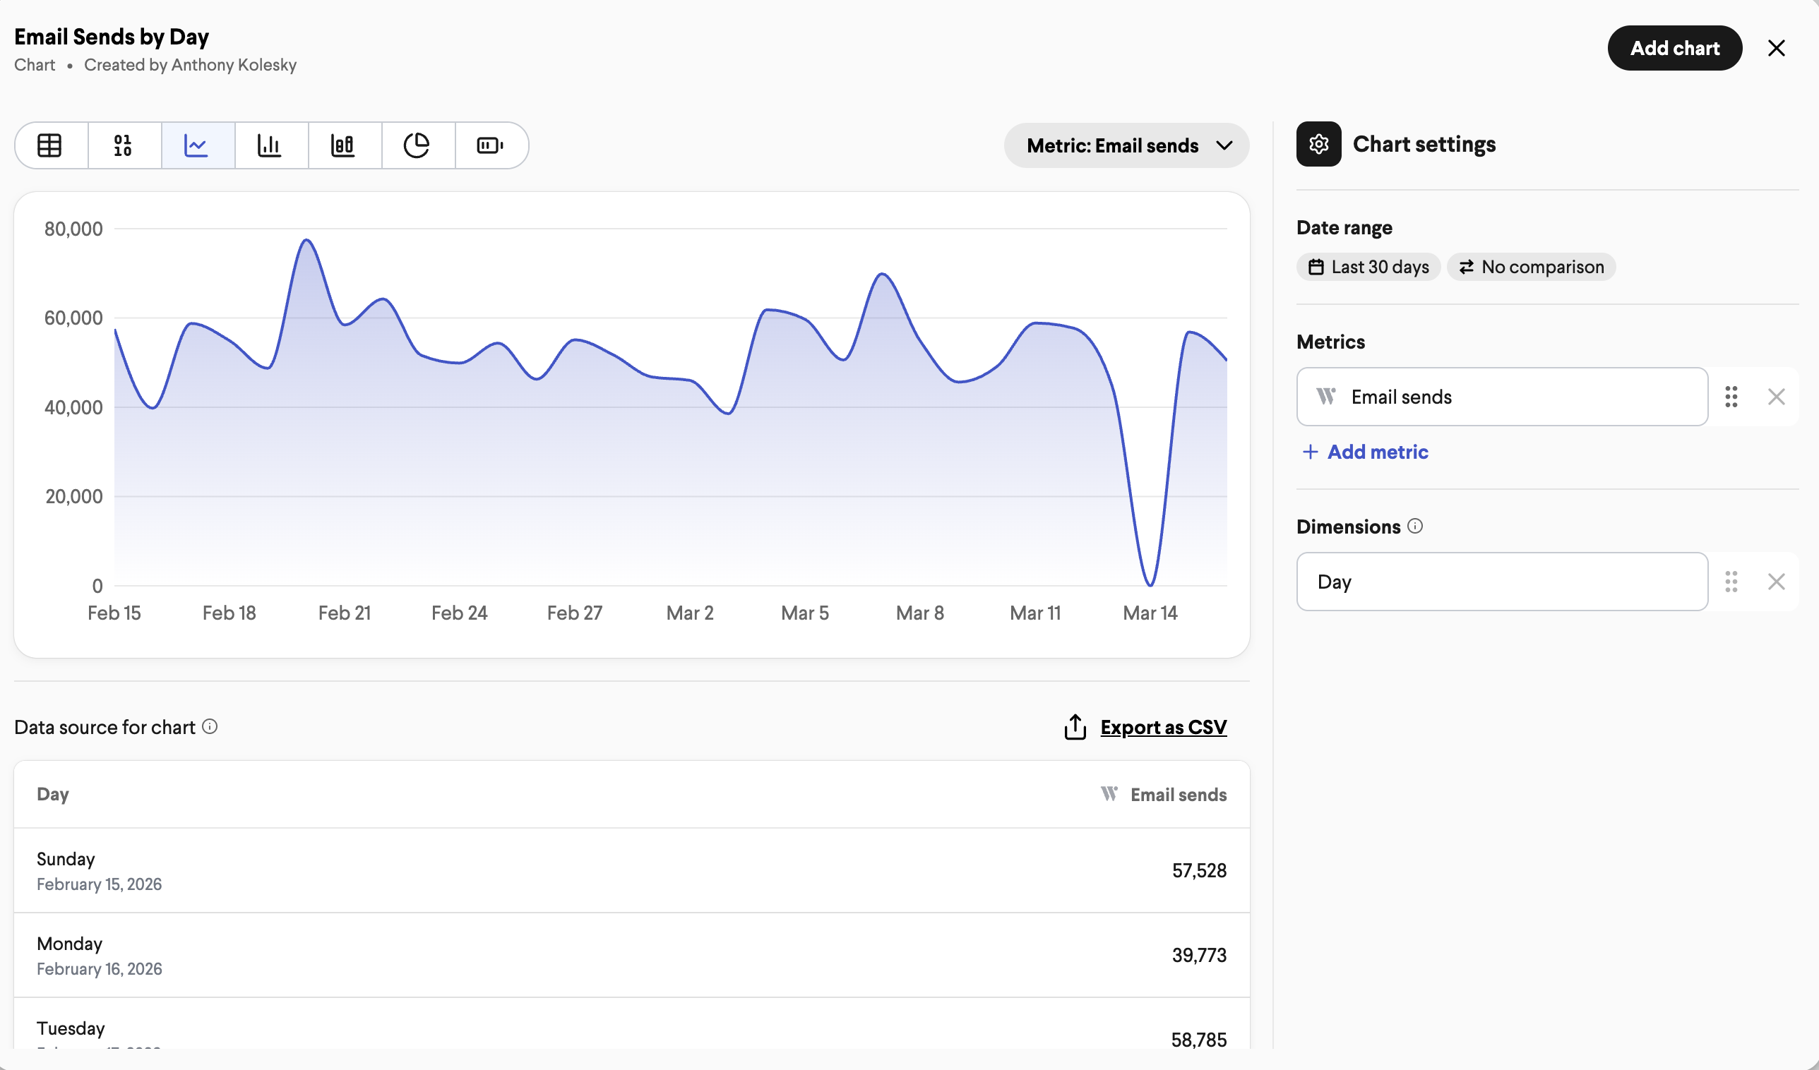
Task: Select the line chart type
Action: click(x=198, y=145)
